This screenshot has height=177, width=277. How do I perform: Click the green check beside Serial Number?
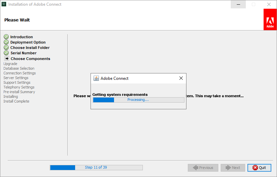[x=6, y=53]
